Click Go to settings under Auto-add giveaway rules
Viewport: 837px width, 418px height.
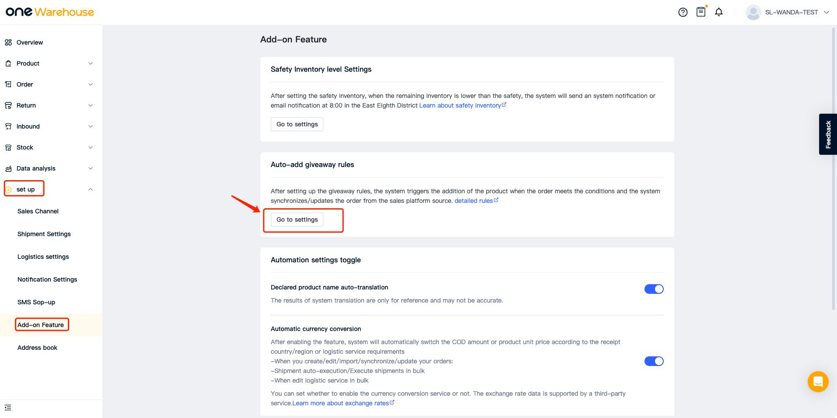click(297, 219)
